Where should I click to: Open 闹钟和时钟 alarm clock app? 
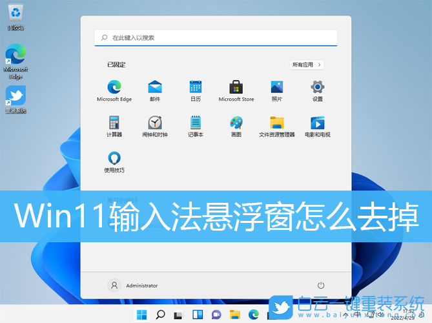click(x=155, y=126)
